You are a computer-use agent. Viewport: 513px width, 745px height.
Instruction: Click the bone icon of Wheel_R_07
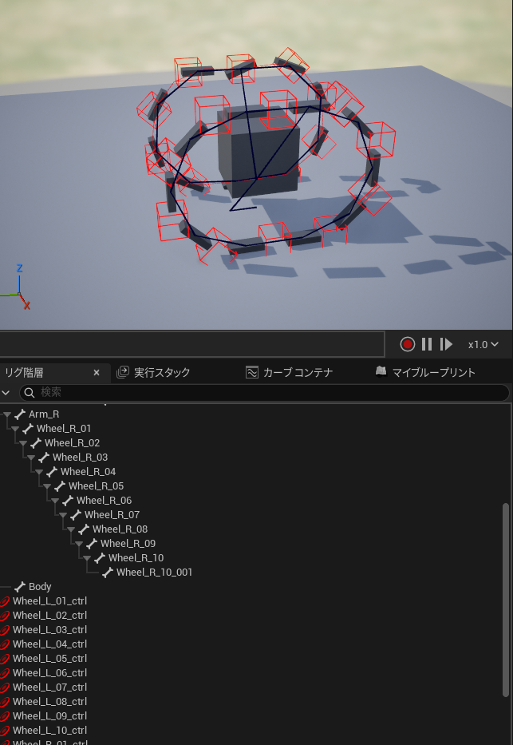[76, 514]
